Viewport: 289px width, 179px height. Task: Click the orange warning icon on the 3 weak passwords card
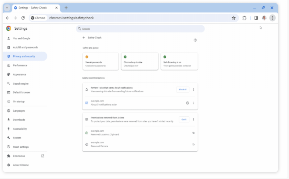point(87,57)
